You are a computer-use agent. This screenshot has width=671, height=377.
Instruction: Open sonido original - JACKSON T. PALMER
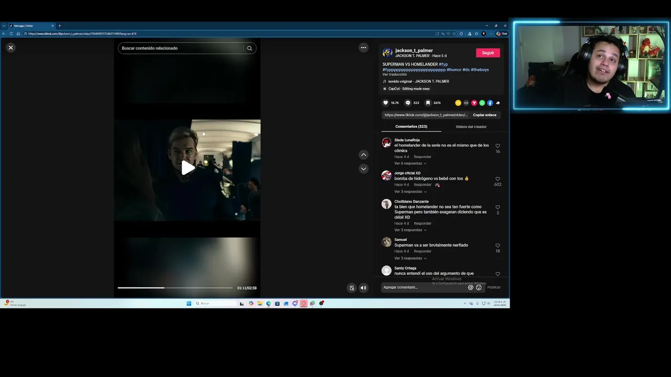point(418,82)
